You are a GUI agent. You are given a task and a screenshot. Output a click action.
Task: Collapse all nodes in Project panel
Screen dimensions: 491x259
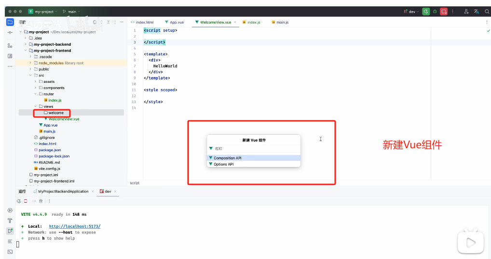[108, 22]
